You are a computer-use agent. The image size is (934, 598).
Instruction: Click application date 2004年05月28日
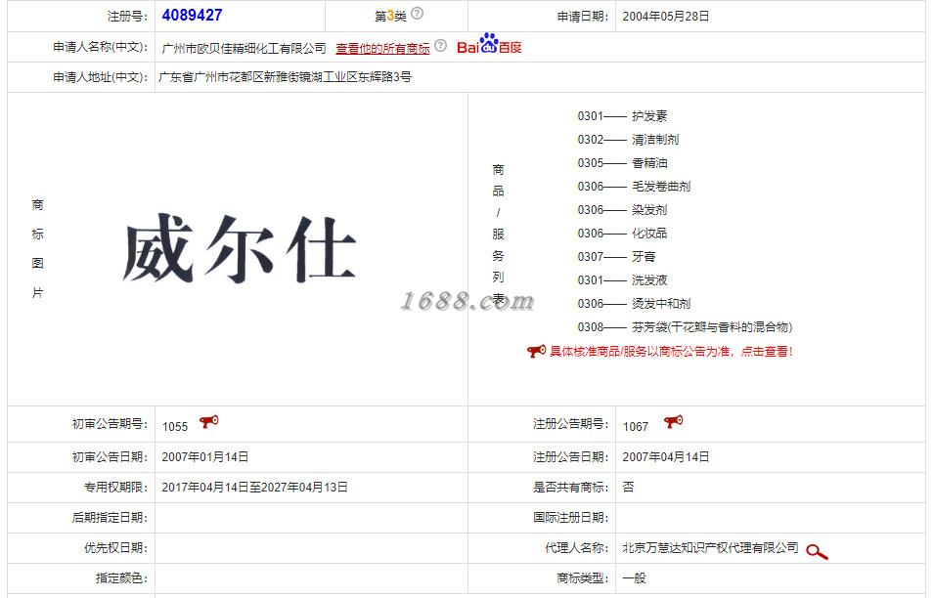(x=665, y=17)
